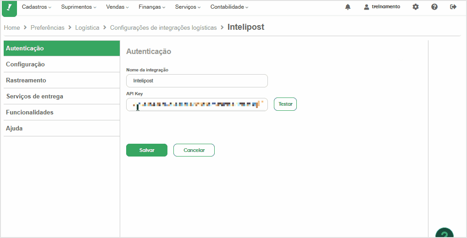Expand the Suprimentos menu

78,7
